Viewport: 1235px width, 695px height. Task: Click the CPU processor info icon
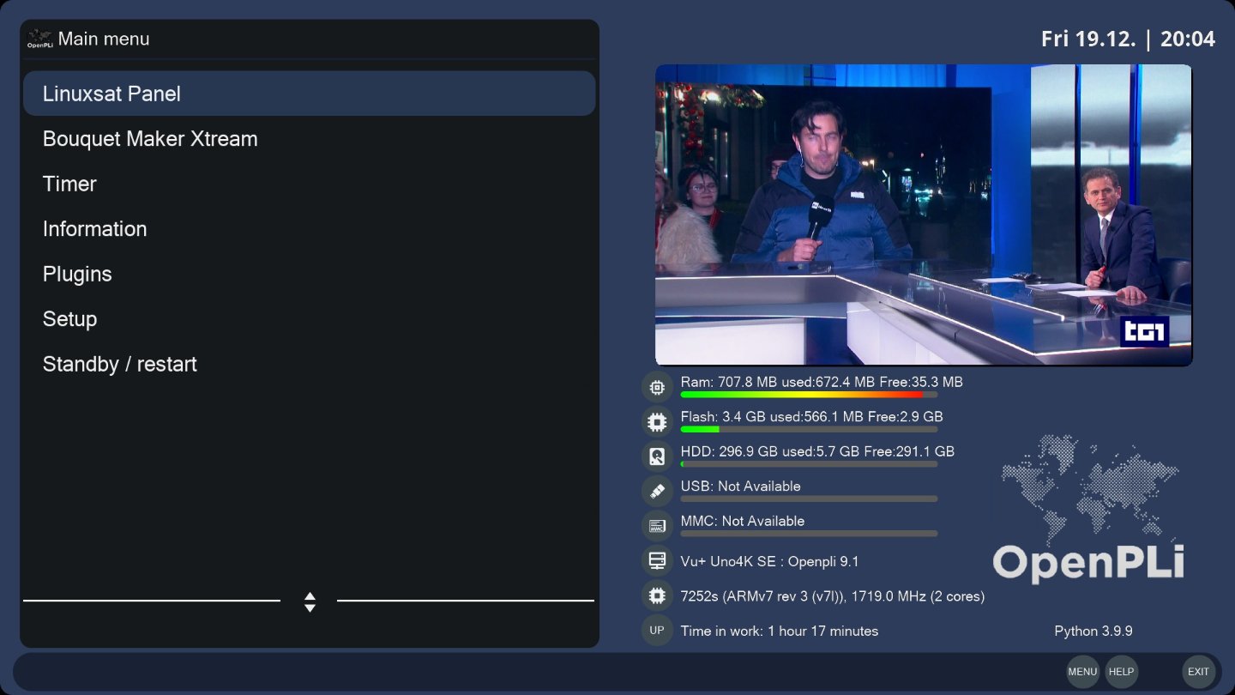pos(657,595)
